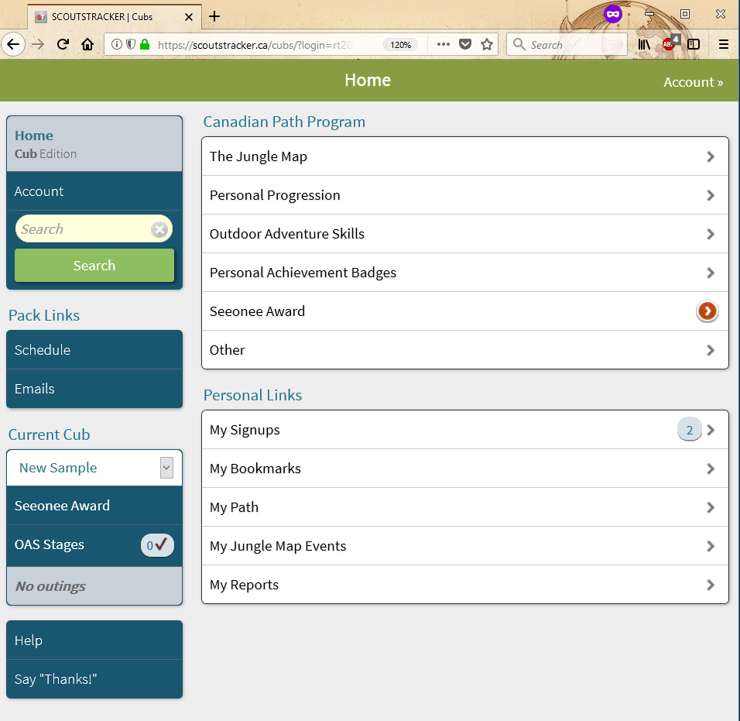Screen dimensions: 740x721
Task: Open the Firefox hamburger menu
Action: pos(724,45)
